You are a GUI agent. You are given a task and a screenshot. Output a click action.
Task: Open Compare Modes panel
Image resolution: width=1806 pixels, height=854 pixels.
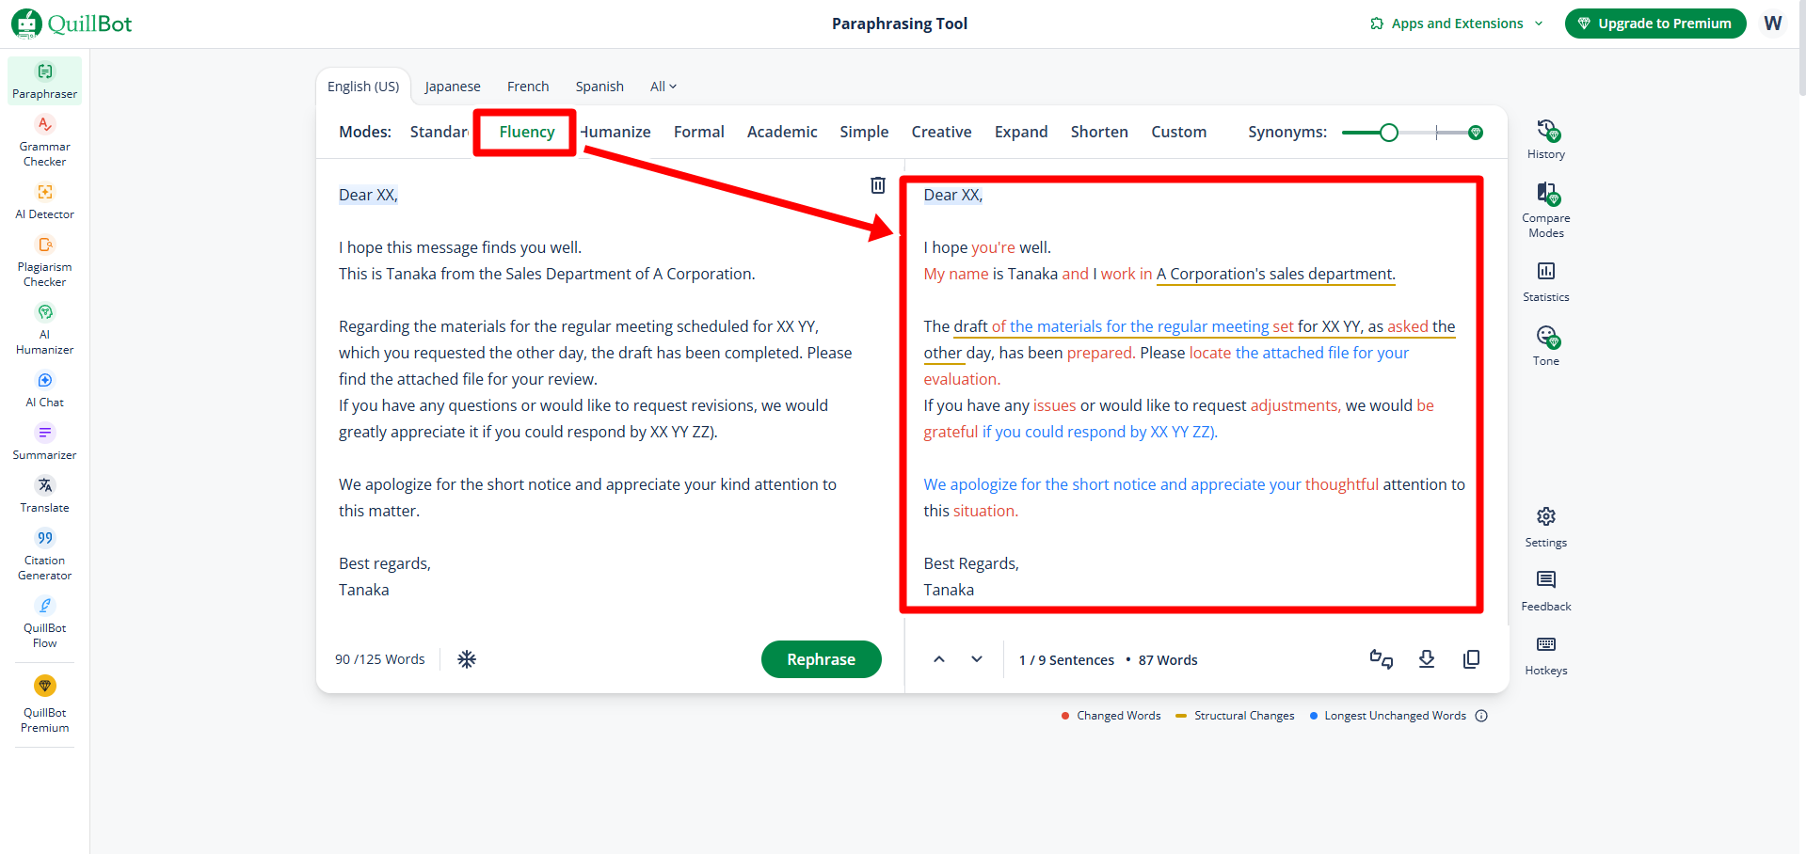[1546, 211]
